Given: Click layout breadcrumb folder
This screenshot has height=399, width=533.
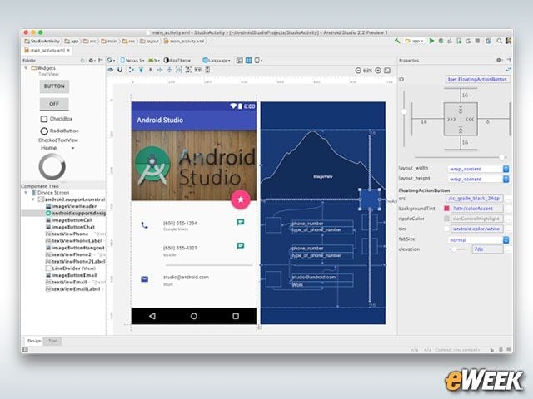Looking at the screenshot, I should pyautogui.click(x=150, y=41).
